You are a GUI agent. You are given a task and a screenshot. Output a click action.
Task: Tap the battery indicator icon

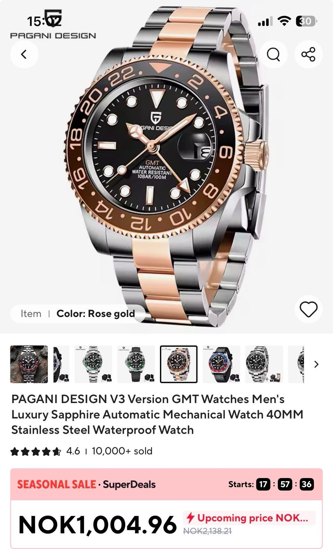click(306, 21)
